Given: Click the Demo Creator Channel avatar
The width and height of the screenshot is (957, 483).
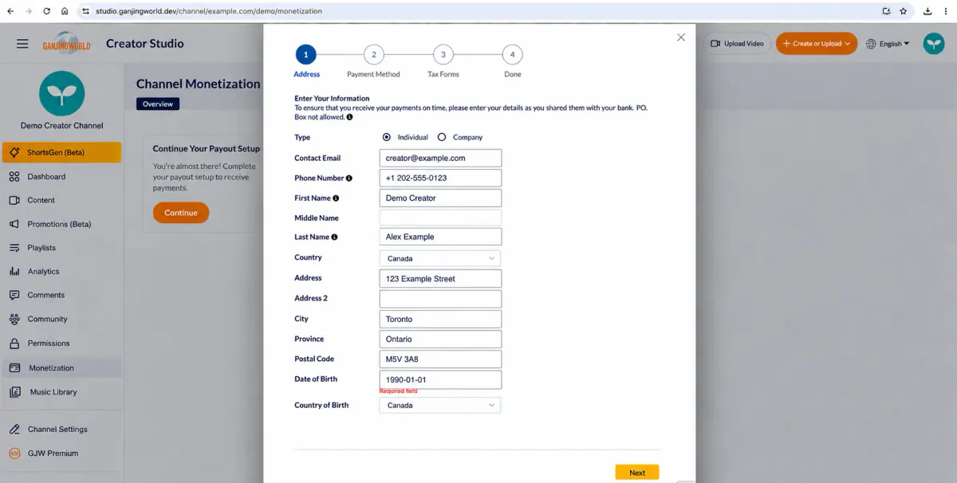Looking at the screenshot, I should click(x=61, y=93).
